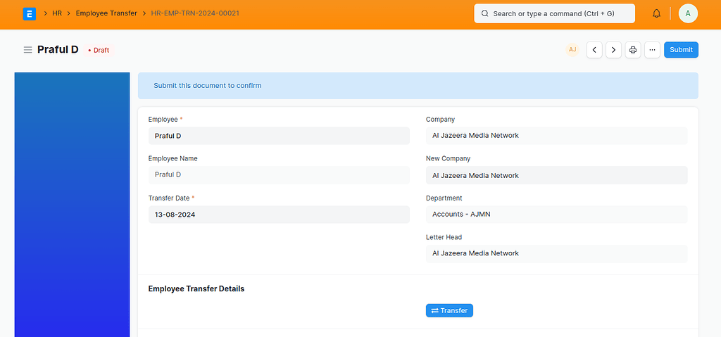Click the ERPNext home logo icon

pyautogui.click(x=30, y=13)
